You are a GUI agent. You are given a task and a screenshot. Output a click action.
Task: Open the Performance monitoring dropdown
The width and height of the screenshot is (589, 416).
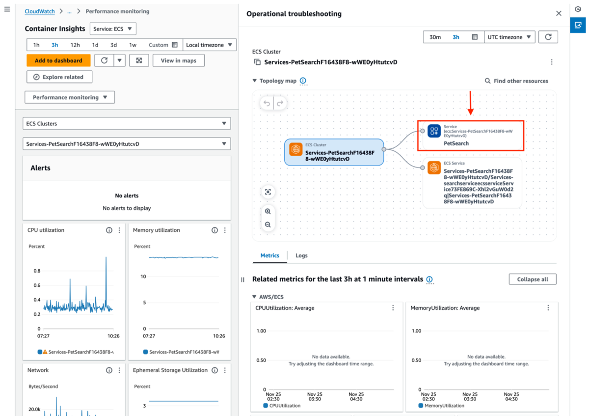coord(70,97)
